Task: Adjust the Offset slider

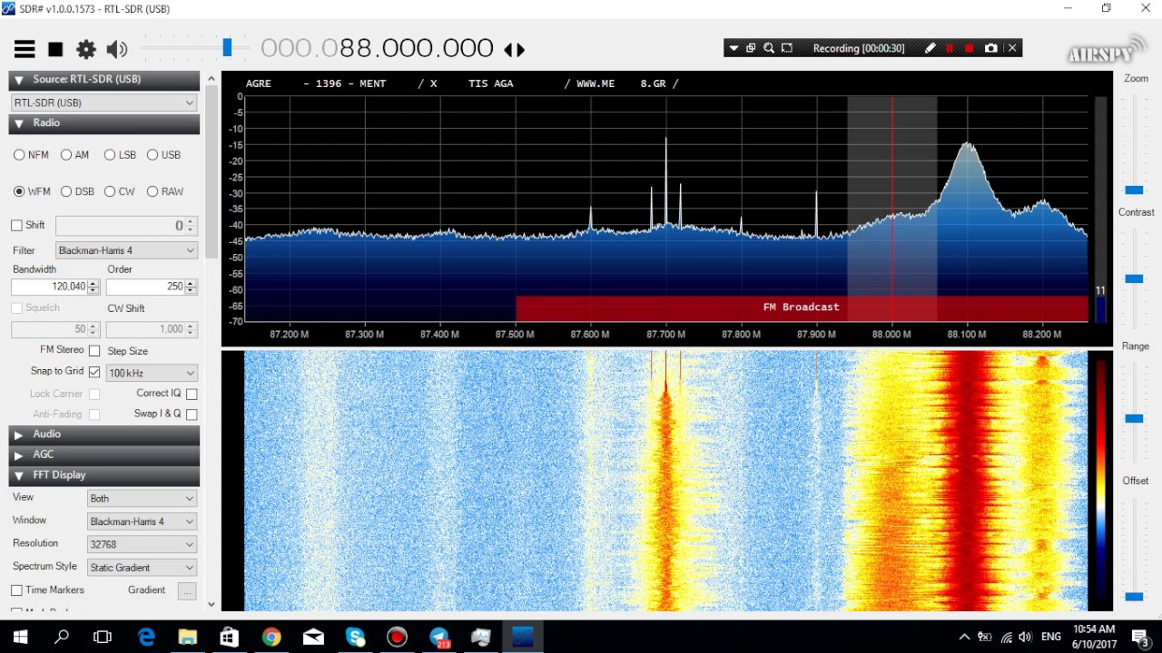Action: coord(1134,596)
